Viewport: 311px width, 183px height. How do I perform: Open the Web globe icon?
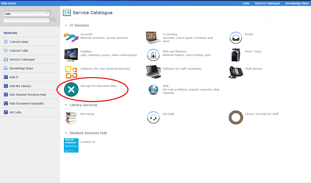(x=153, y=89)
